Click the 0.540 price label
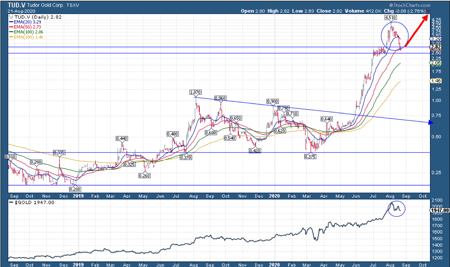Image resolution: width=450 pixels, height=267 pixels. pyautogui.click(x=230, y=138)
